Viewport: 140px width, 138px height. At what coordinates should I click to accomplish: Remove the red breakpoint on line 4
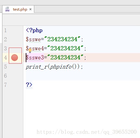tap(15, 58)
